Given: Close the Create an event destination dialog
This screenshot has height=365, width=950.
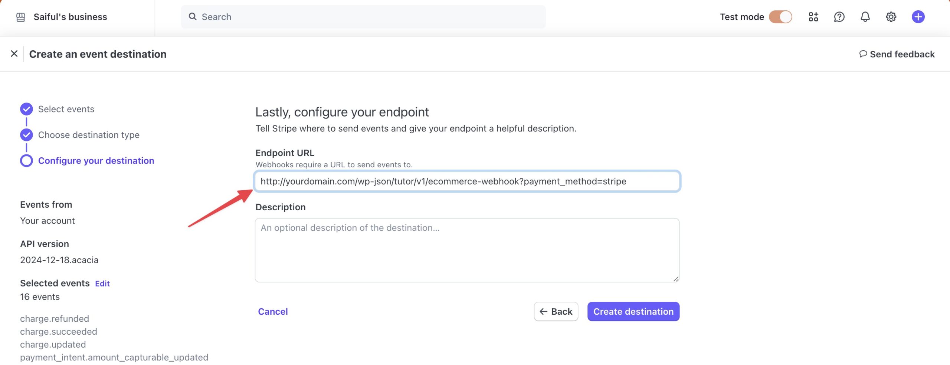Looking at the screenshot, I should click(x=14, y=54).
